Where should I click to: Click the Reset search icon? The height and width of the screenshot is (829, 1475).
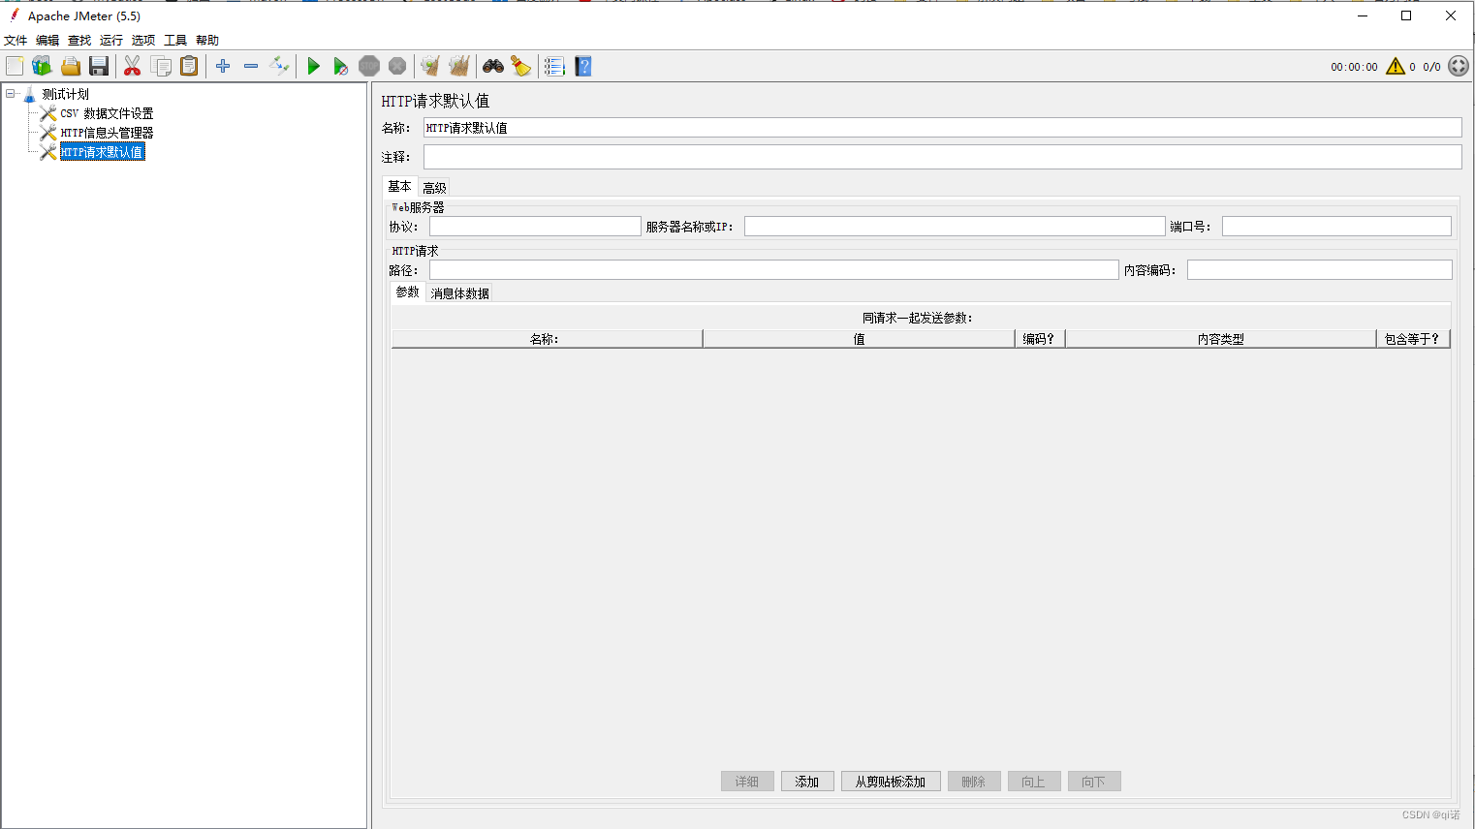point(521,66)
